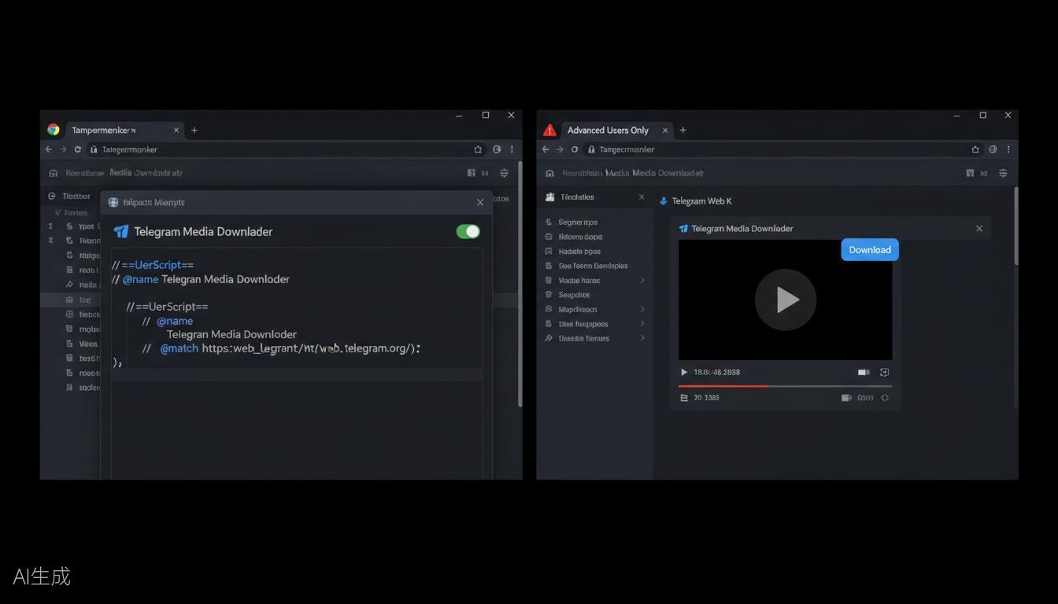Open extensions icon in Advanced Users Only window

[975, 149]
